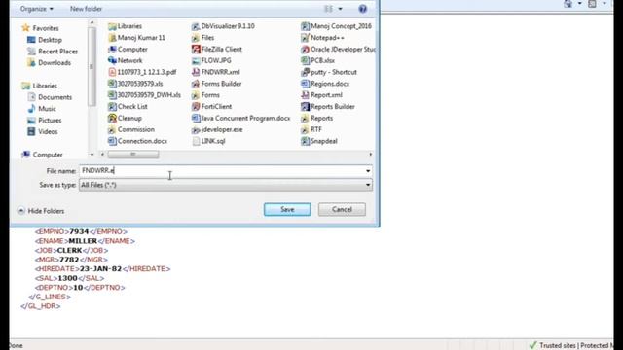Click the Save button
623x350 pixels.
point(287,210)
